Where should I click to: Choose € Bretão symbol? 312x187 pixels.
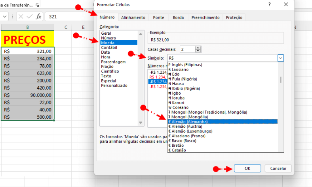[x=223, y=145]
